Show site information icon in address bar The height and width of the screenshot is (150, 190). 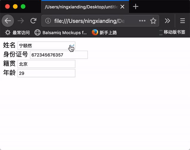48,21
